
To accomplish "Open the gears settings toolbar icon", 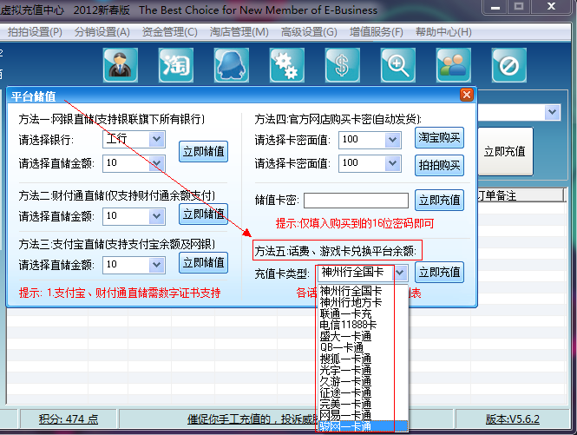I will [287, 64].
